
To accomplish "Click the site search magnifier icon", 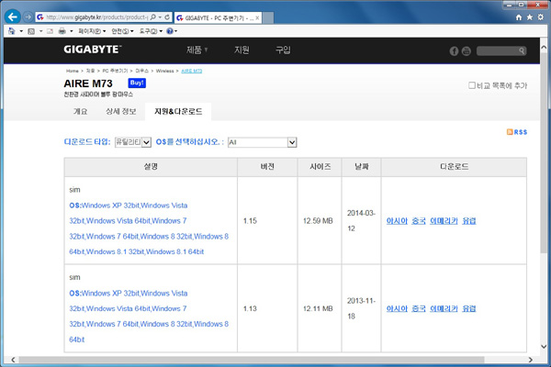I will click(x=522, y=51).
